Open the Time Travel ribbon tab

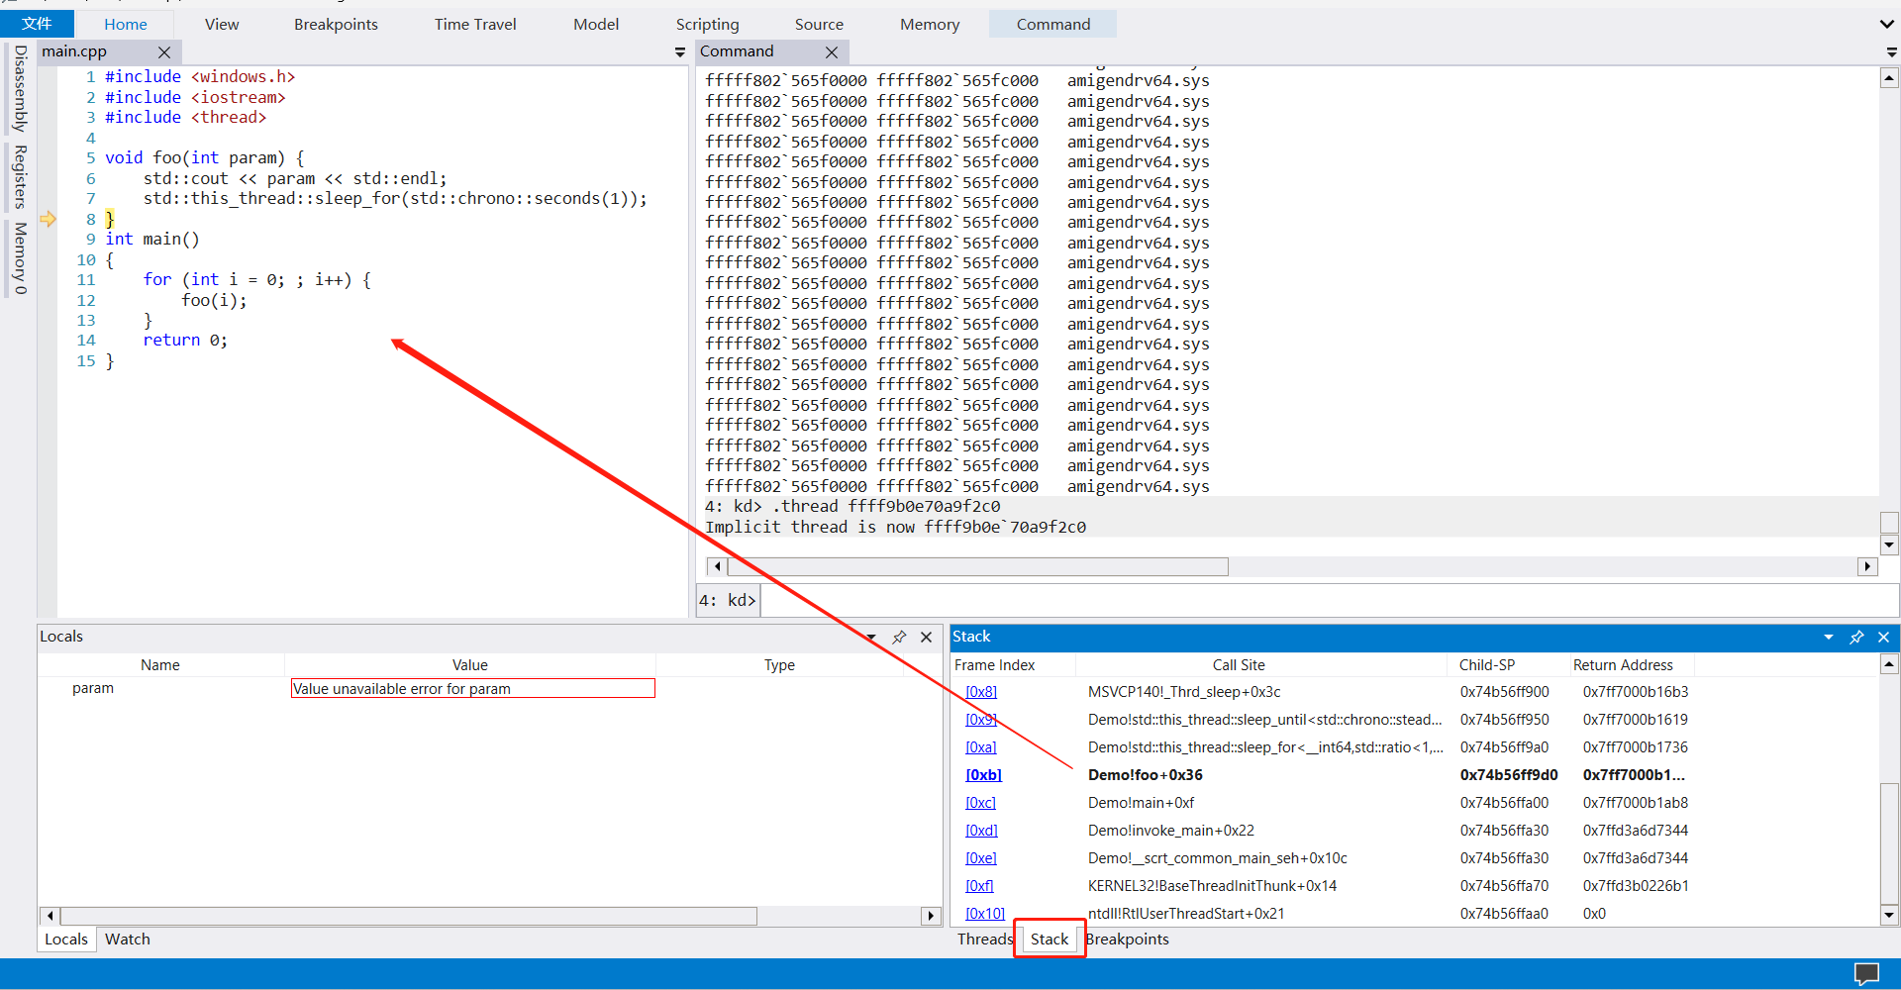click(475, 25)
